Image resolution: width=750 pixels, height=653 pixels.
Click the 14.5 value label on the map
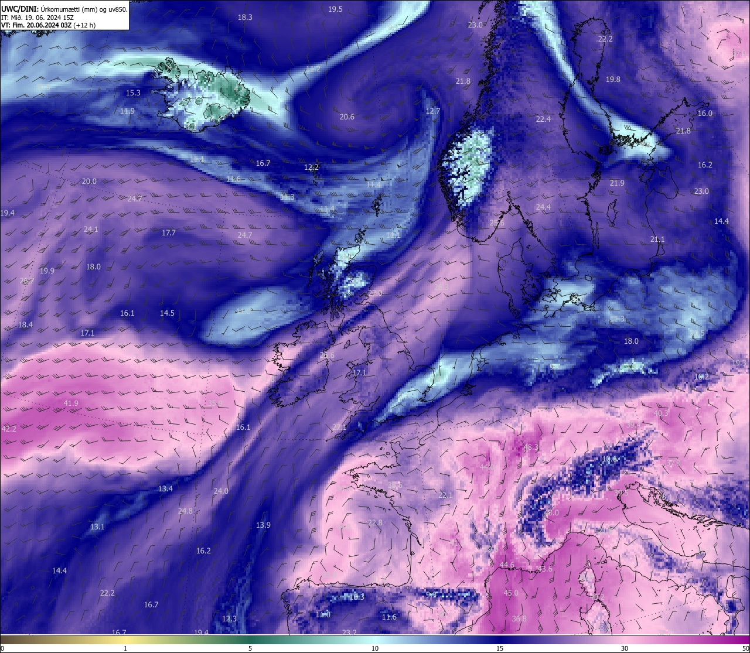[x=167, y=313]
